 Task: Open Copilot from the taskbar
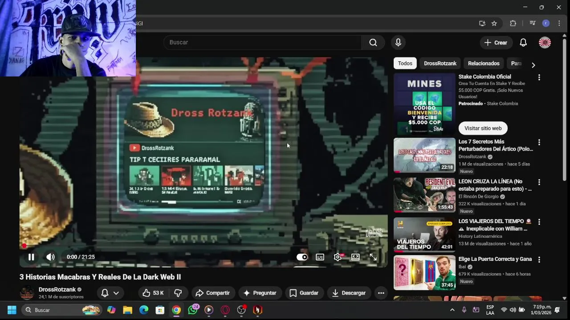111,310
